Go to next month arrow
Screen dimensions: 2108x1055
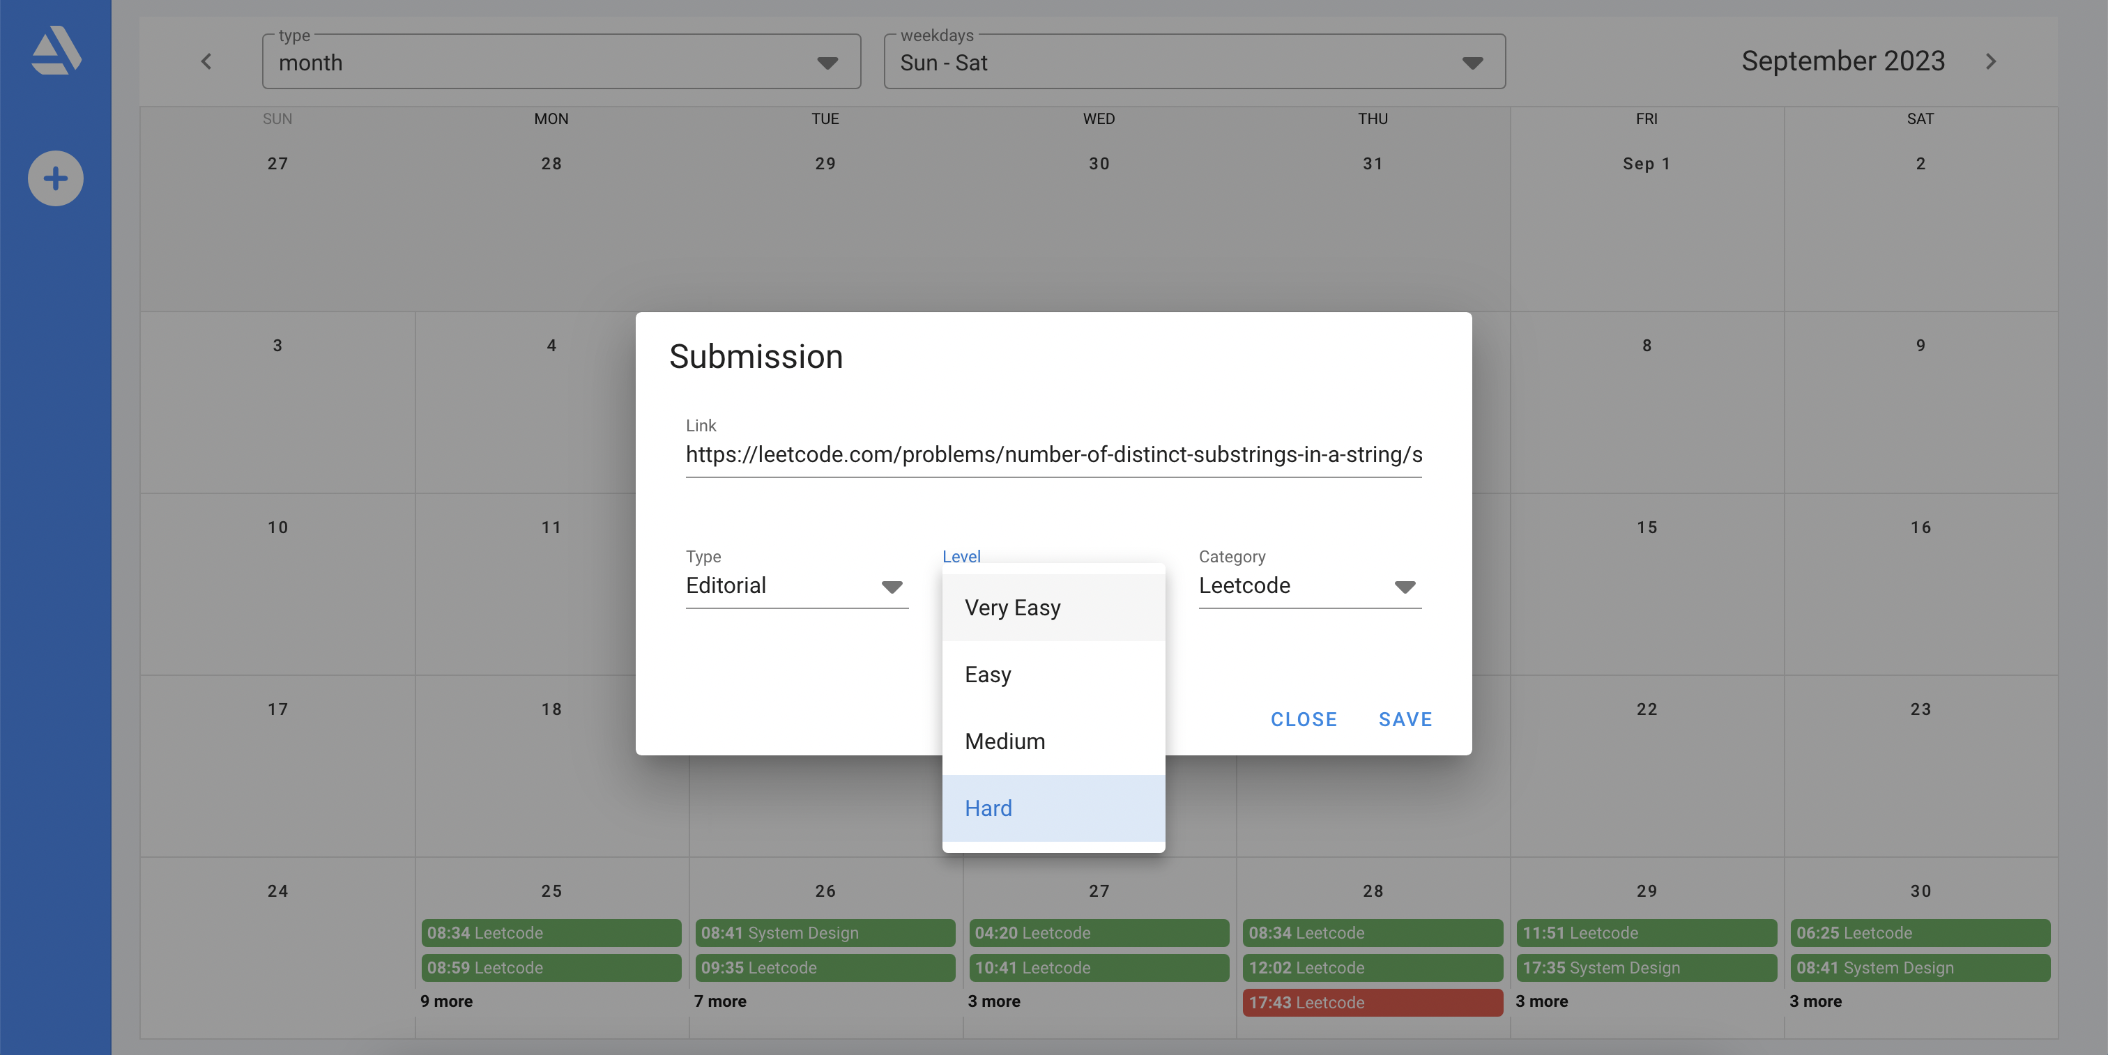pos(1990,61)
